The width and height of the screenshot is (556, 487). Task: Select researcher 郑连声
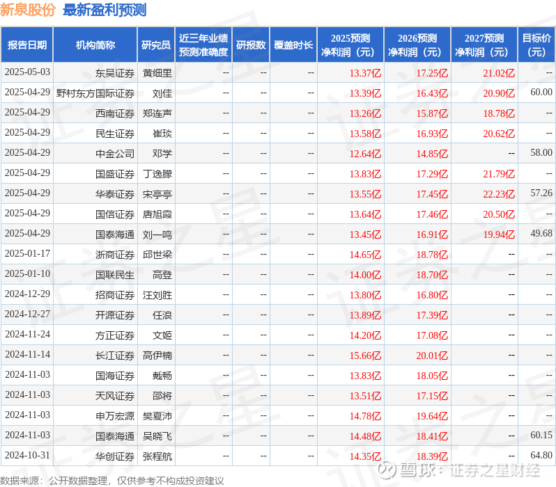click(x=157, y=113)
